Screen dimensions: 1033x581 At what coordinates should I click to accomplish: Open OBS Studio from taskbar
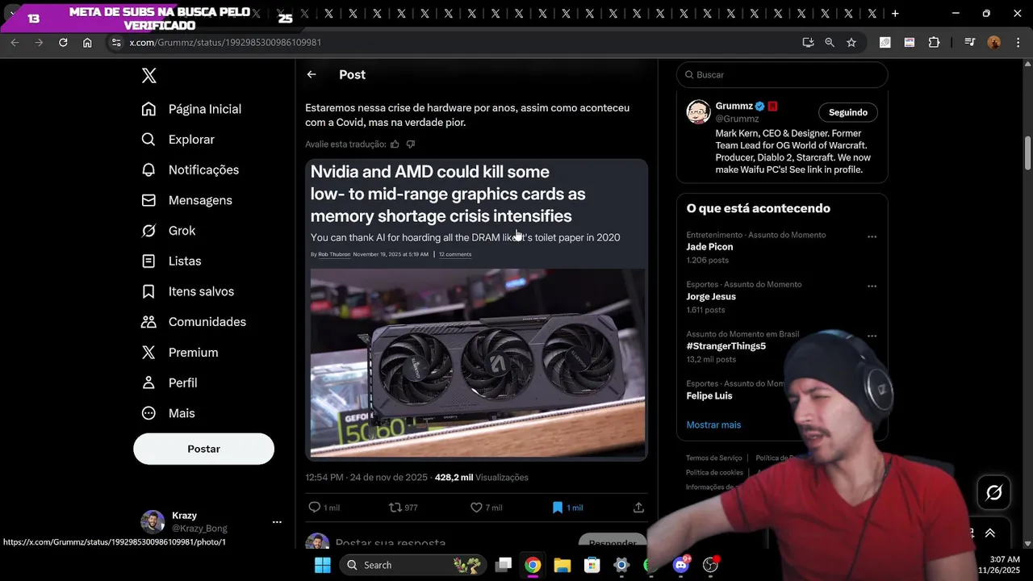pos(711,565)
